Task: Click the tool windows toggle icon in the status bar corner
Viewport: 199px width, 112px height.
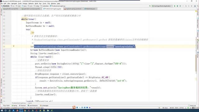Action: point(2,108)
